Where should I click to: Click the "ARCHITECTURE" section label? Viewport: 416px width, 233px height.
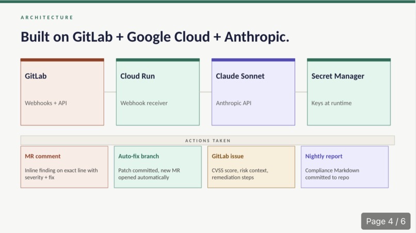tap(46, 18)
